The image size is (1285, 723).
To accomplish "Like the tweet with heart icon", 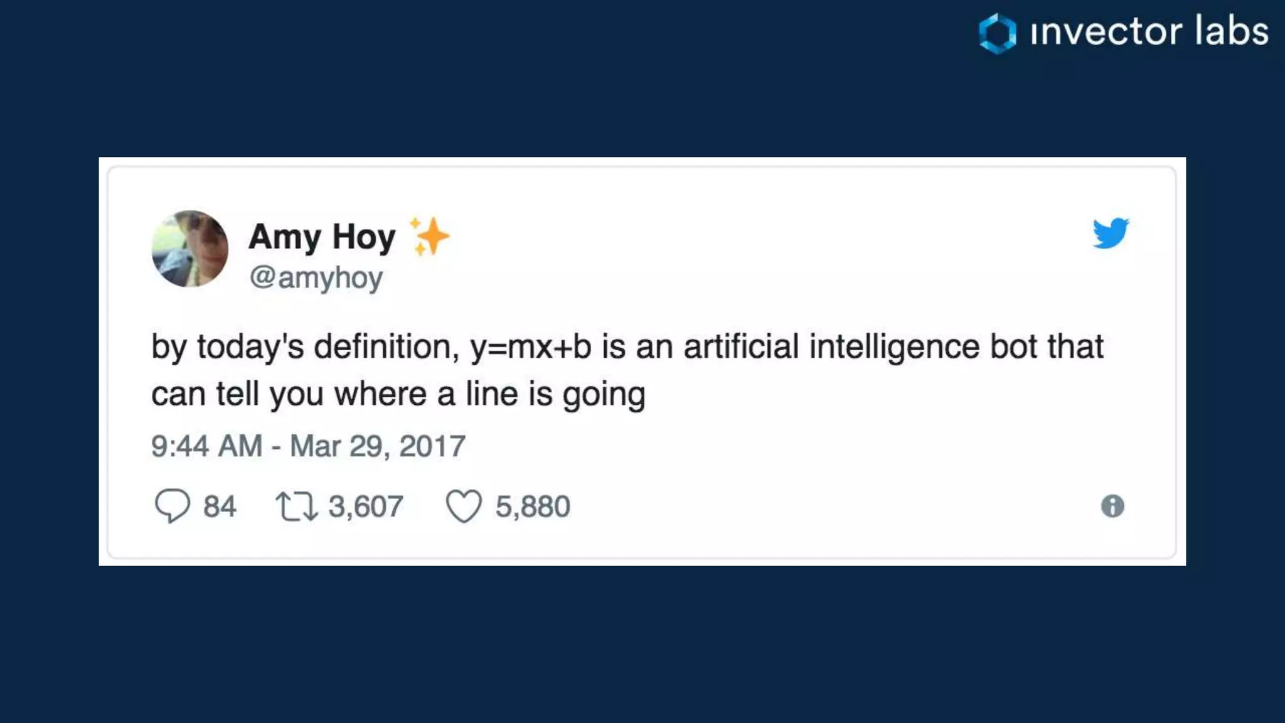I will pyautogui.click(x=464, y=506).
